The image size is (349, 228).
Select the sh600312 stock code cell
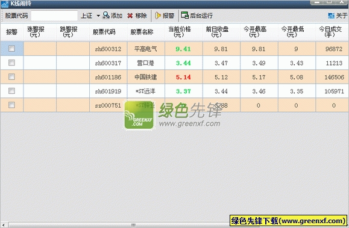(108, 49)
